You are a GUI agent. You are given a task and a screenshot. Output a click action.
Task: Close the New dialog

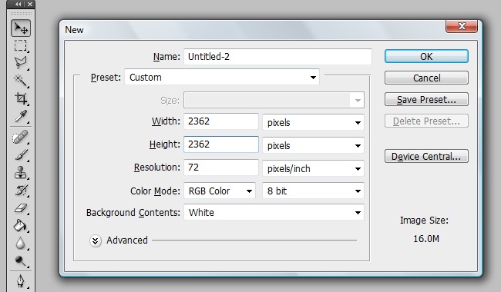(x=462, y=26)
